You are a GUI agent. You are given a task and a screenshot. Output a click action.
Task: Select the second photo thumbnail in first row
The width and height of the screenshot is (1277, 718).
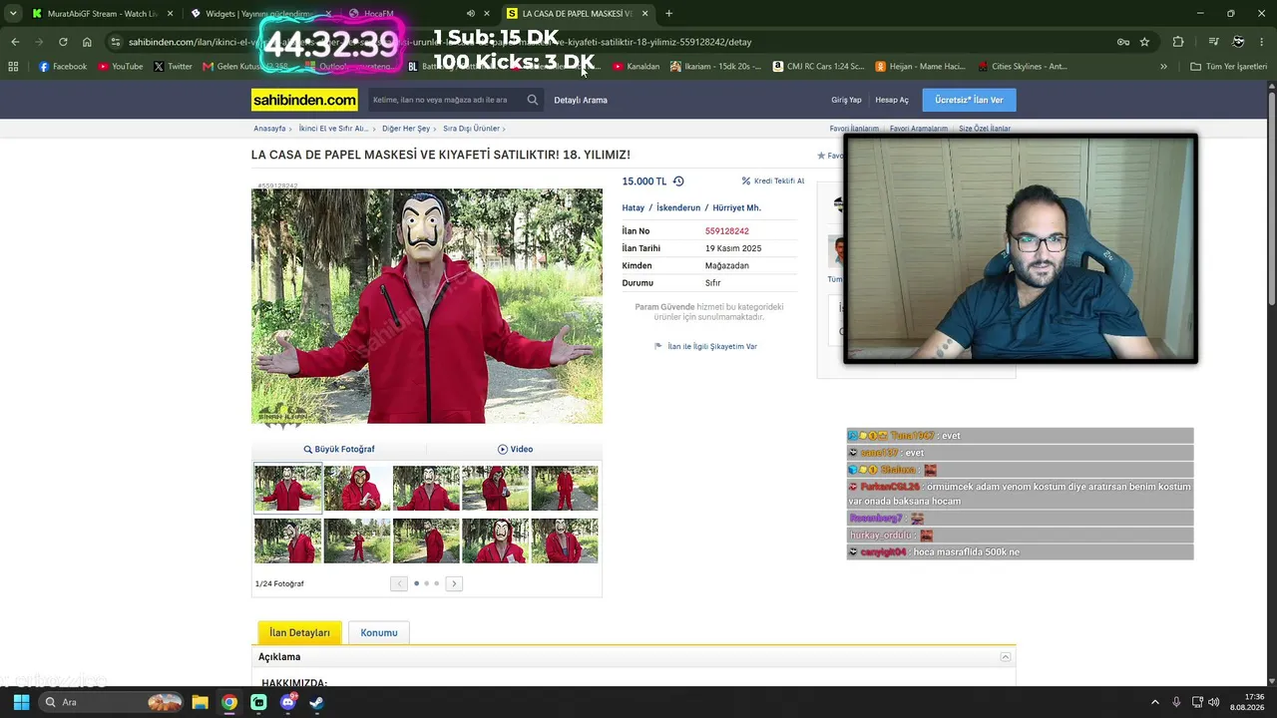coord(357,489)
